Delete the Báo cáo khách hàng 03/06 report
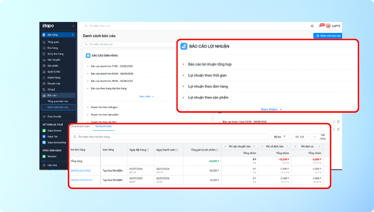374x212 pixels. [338, 122]
